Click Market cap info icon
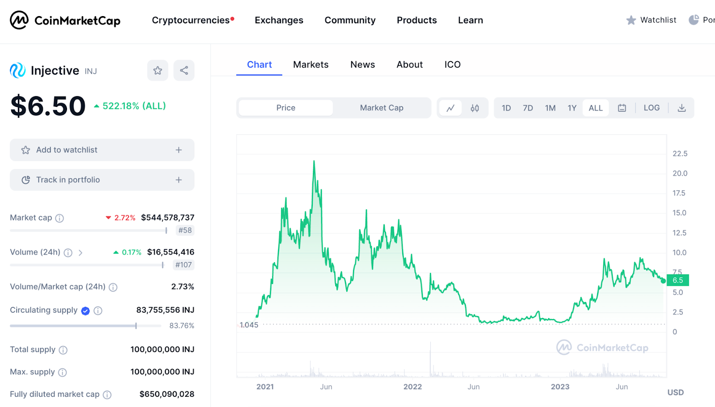Screen dimensions: 715x407 pyautogui.click(x=59, y=218)
